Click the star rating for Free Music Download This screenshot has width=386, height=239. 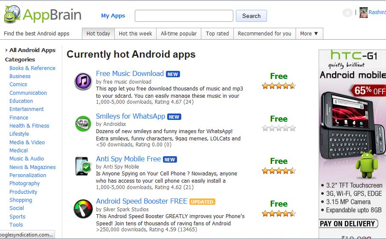(279, 86)
